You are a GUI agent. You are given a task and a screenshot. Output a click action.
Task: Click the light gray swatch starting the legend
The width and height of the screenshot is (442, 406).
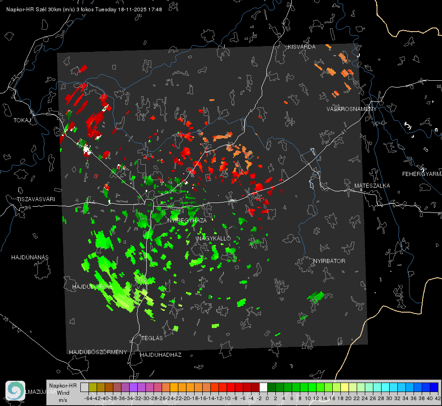click(x=84, y=387)
